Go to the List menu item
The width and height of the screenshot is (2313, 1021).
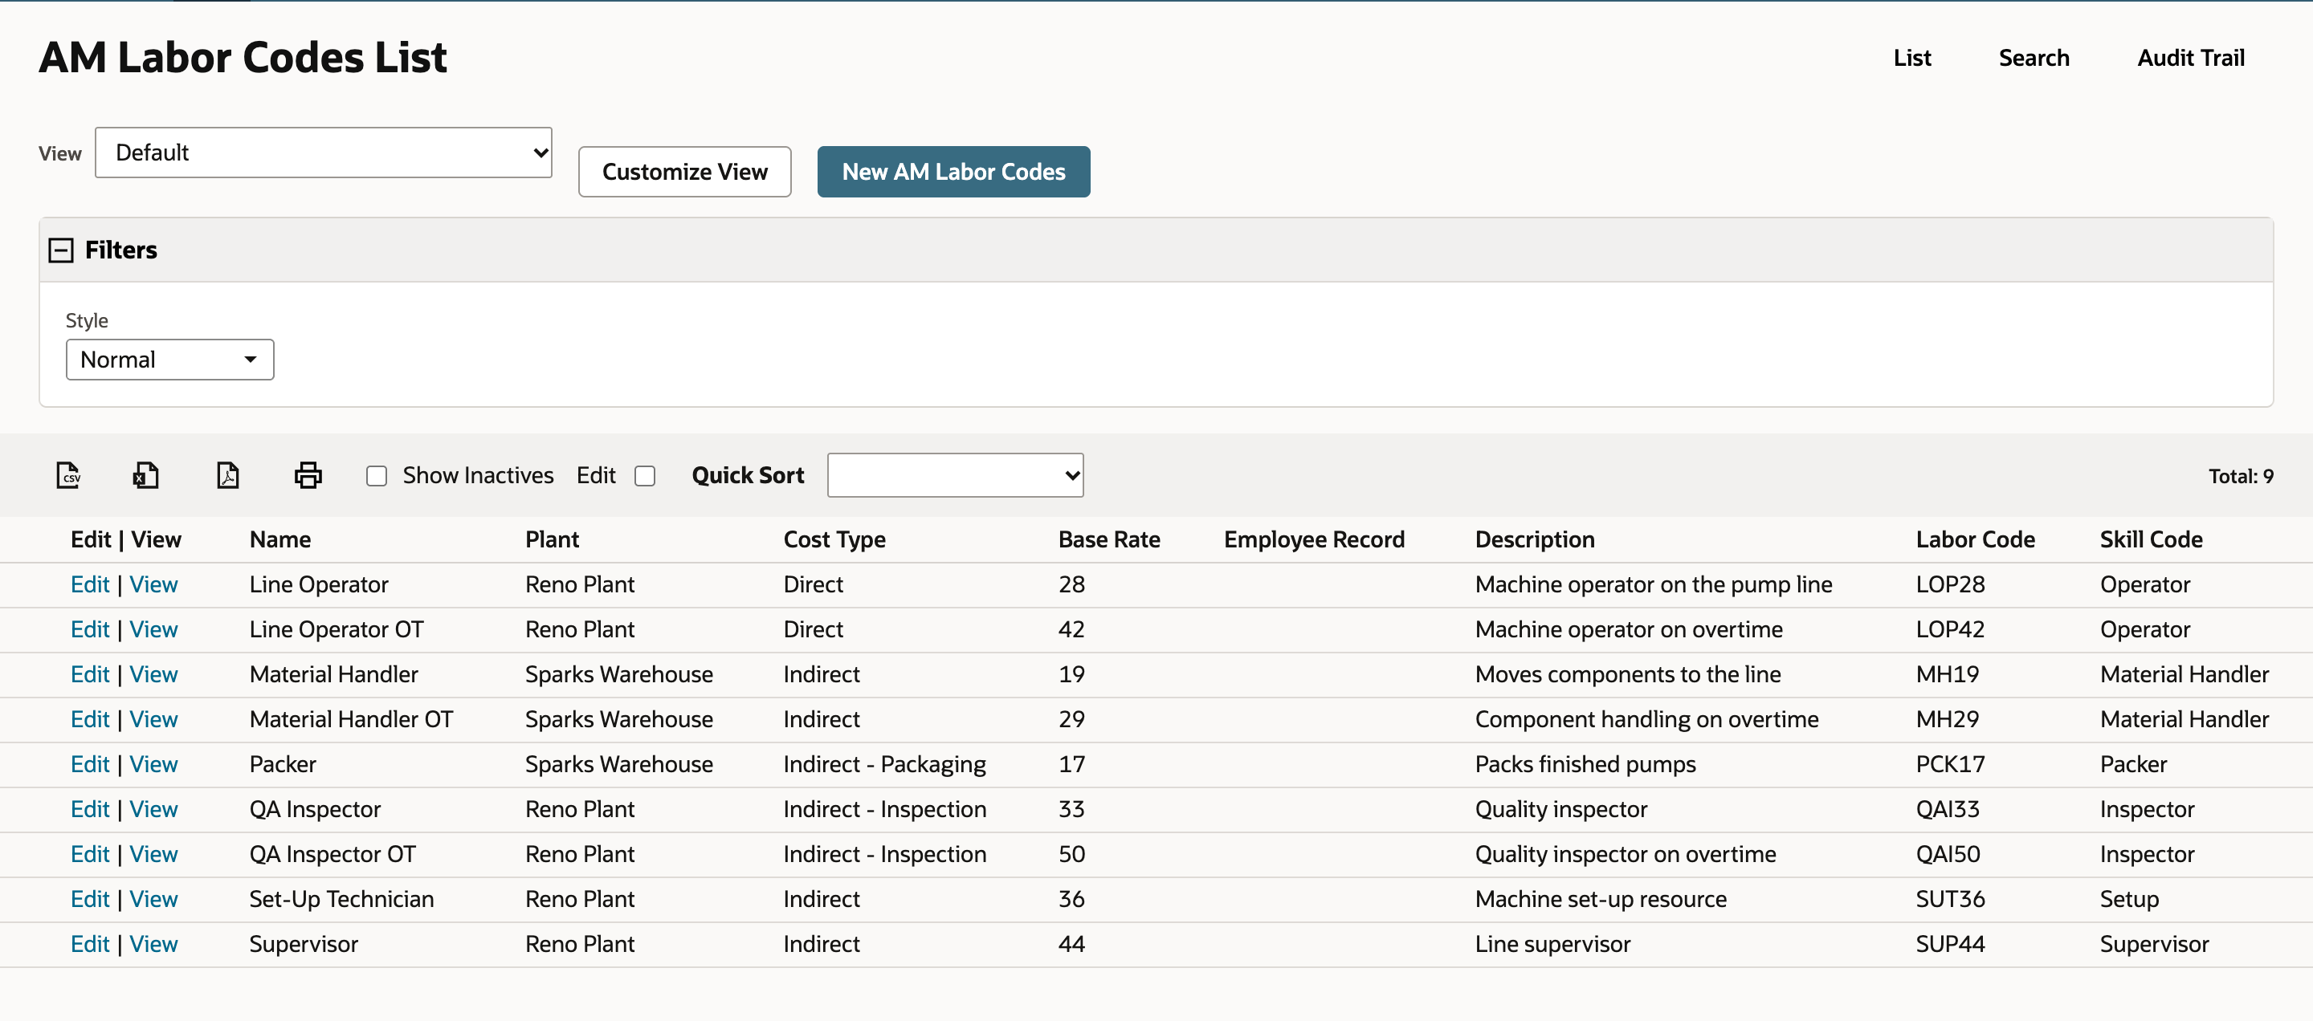(1911, 59)
